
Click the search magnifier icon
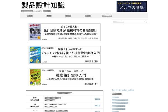pyautogui.click(x=146, y=22)
